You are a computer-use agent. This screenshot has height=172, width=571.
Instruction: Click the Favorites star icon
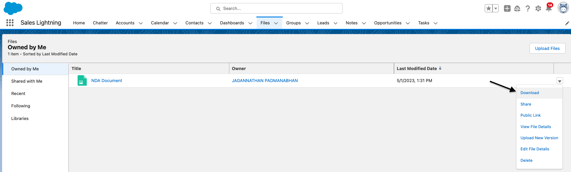coord(489,8)
